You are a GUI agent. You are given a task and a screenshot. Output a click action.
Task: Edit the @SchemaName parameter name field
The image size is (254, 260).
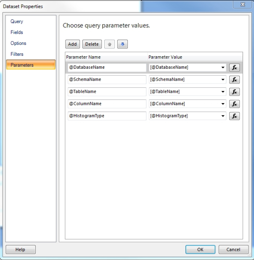[107, 80]
